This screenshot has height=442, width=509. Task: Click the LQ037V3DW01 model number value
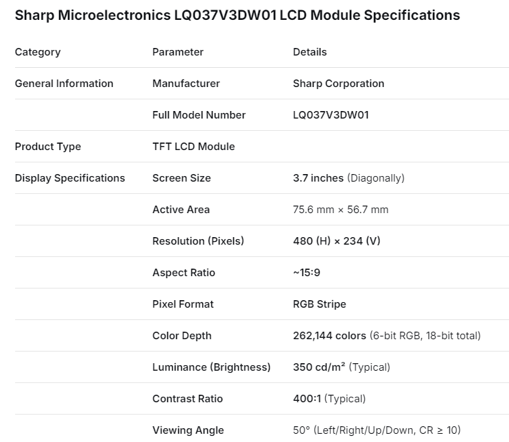[331, 115]
